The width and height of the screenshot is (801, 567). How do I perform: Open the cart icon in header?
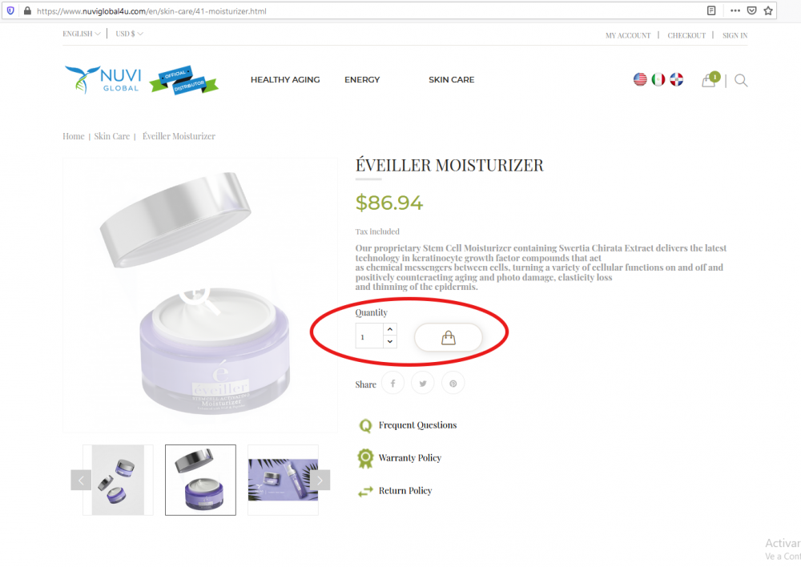pyautogui.click(x=710, y=80)
